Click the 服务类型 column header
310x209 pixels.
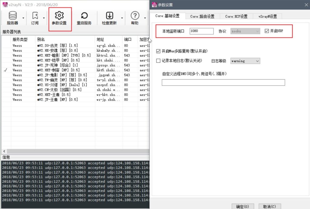coord(23,39)
